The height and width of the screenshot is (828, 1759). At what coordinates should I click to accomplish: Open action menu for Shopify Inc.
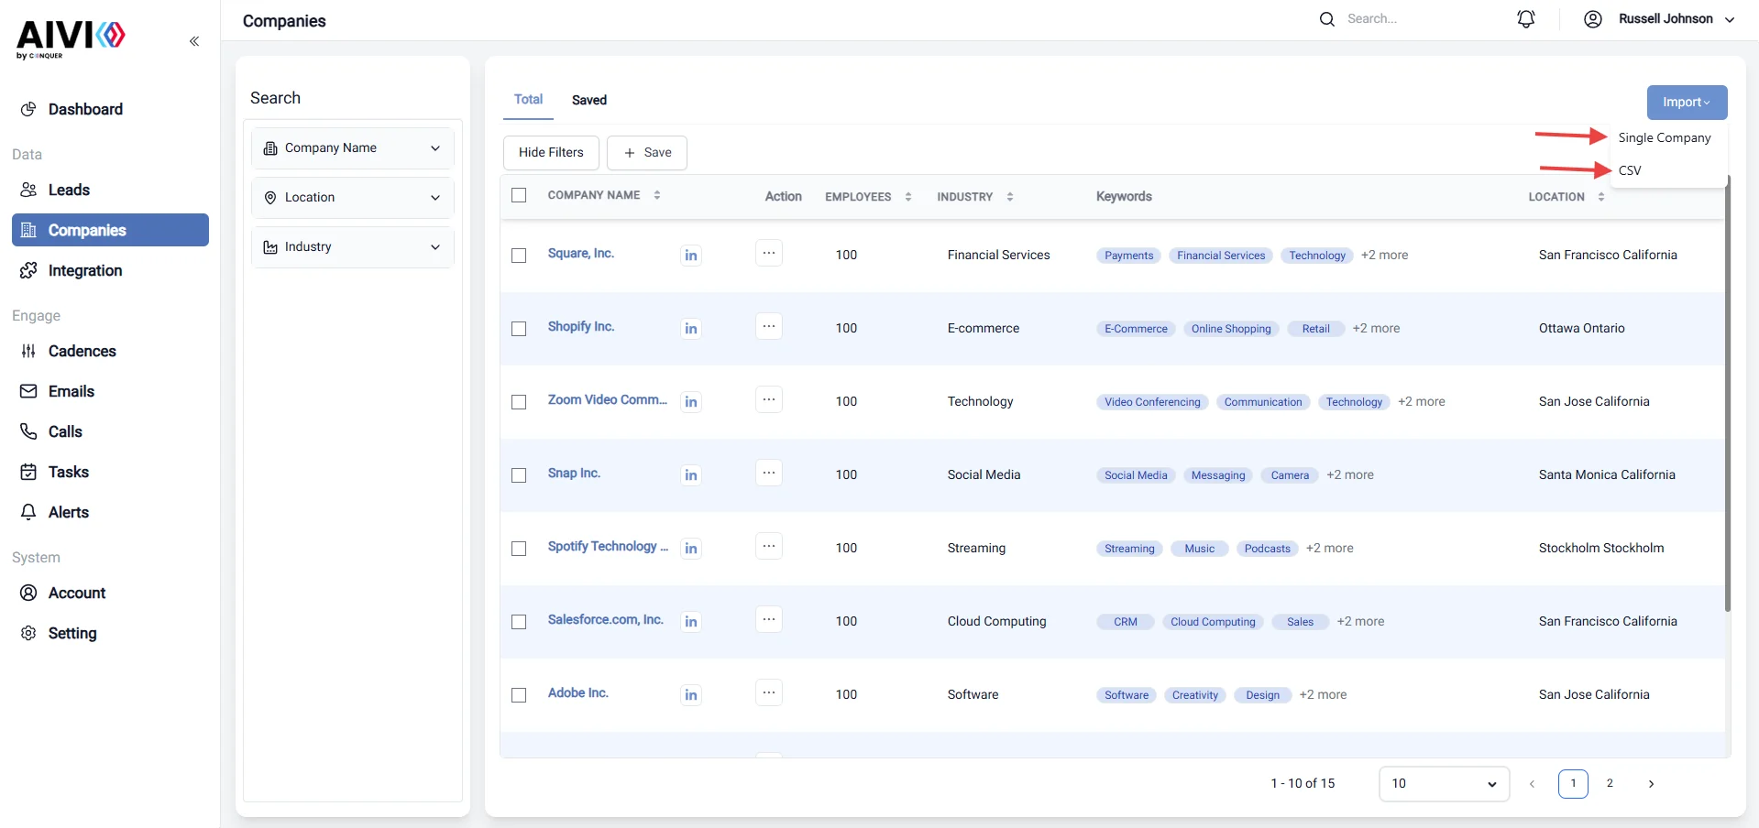coord(769,326)
